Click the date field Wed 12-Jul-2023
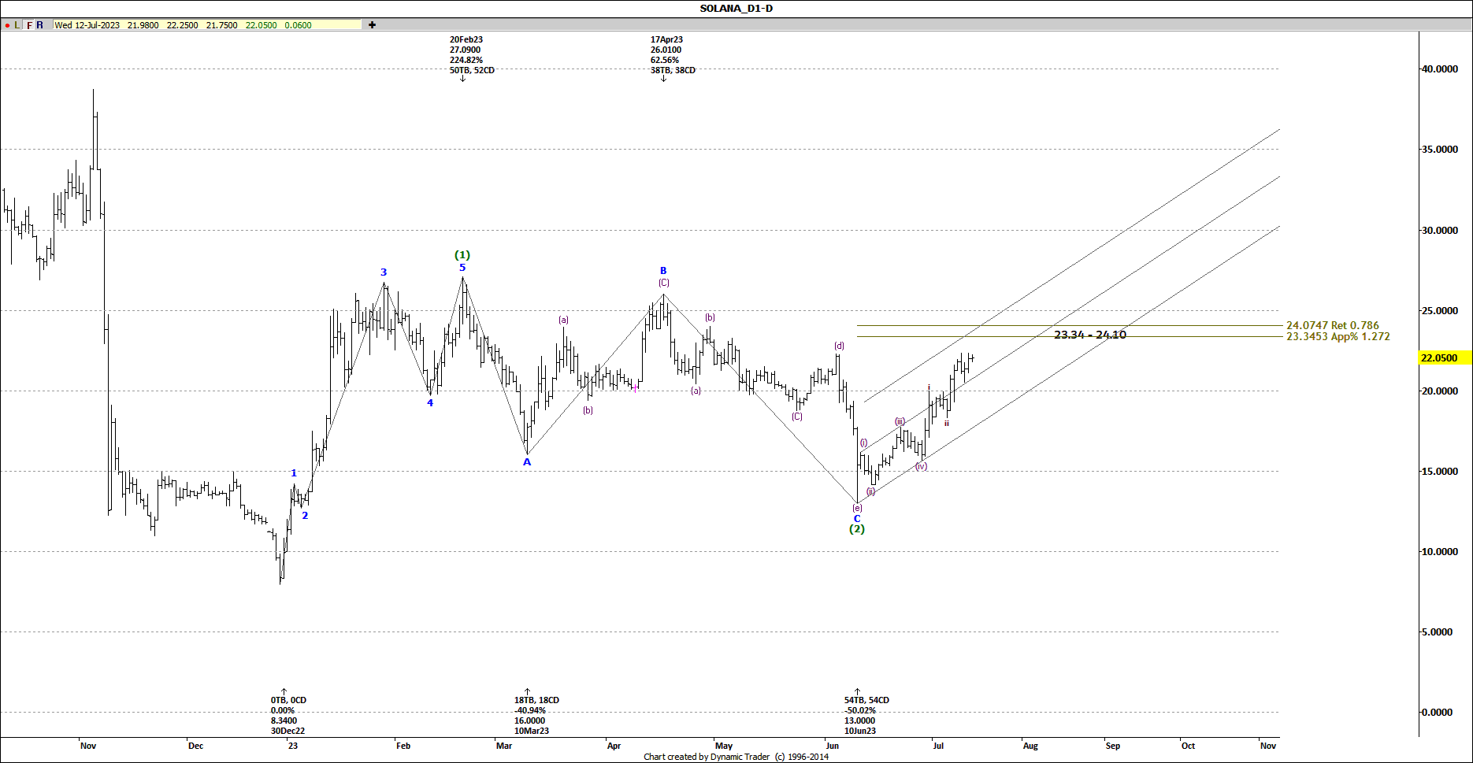The width and height of the screenshot is (1473, 763). tap(87, 25)
